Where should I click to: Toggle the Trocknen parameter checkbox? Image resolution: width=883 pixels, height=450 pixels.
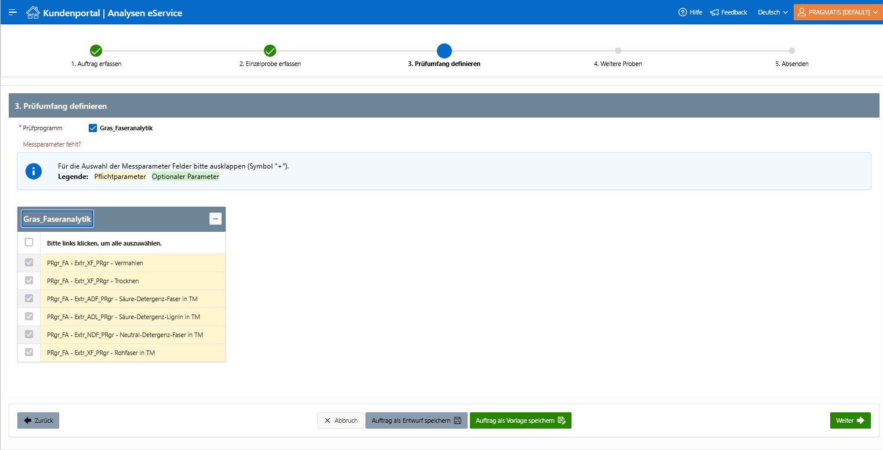pyautogui.click(x=29, y=281)
